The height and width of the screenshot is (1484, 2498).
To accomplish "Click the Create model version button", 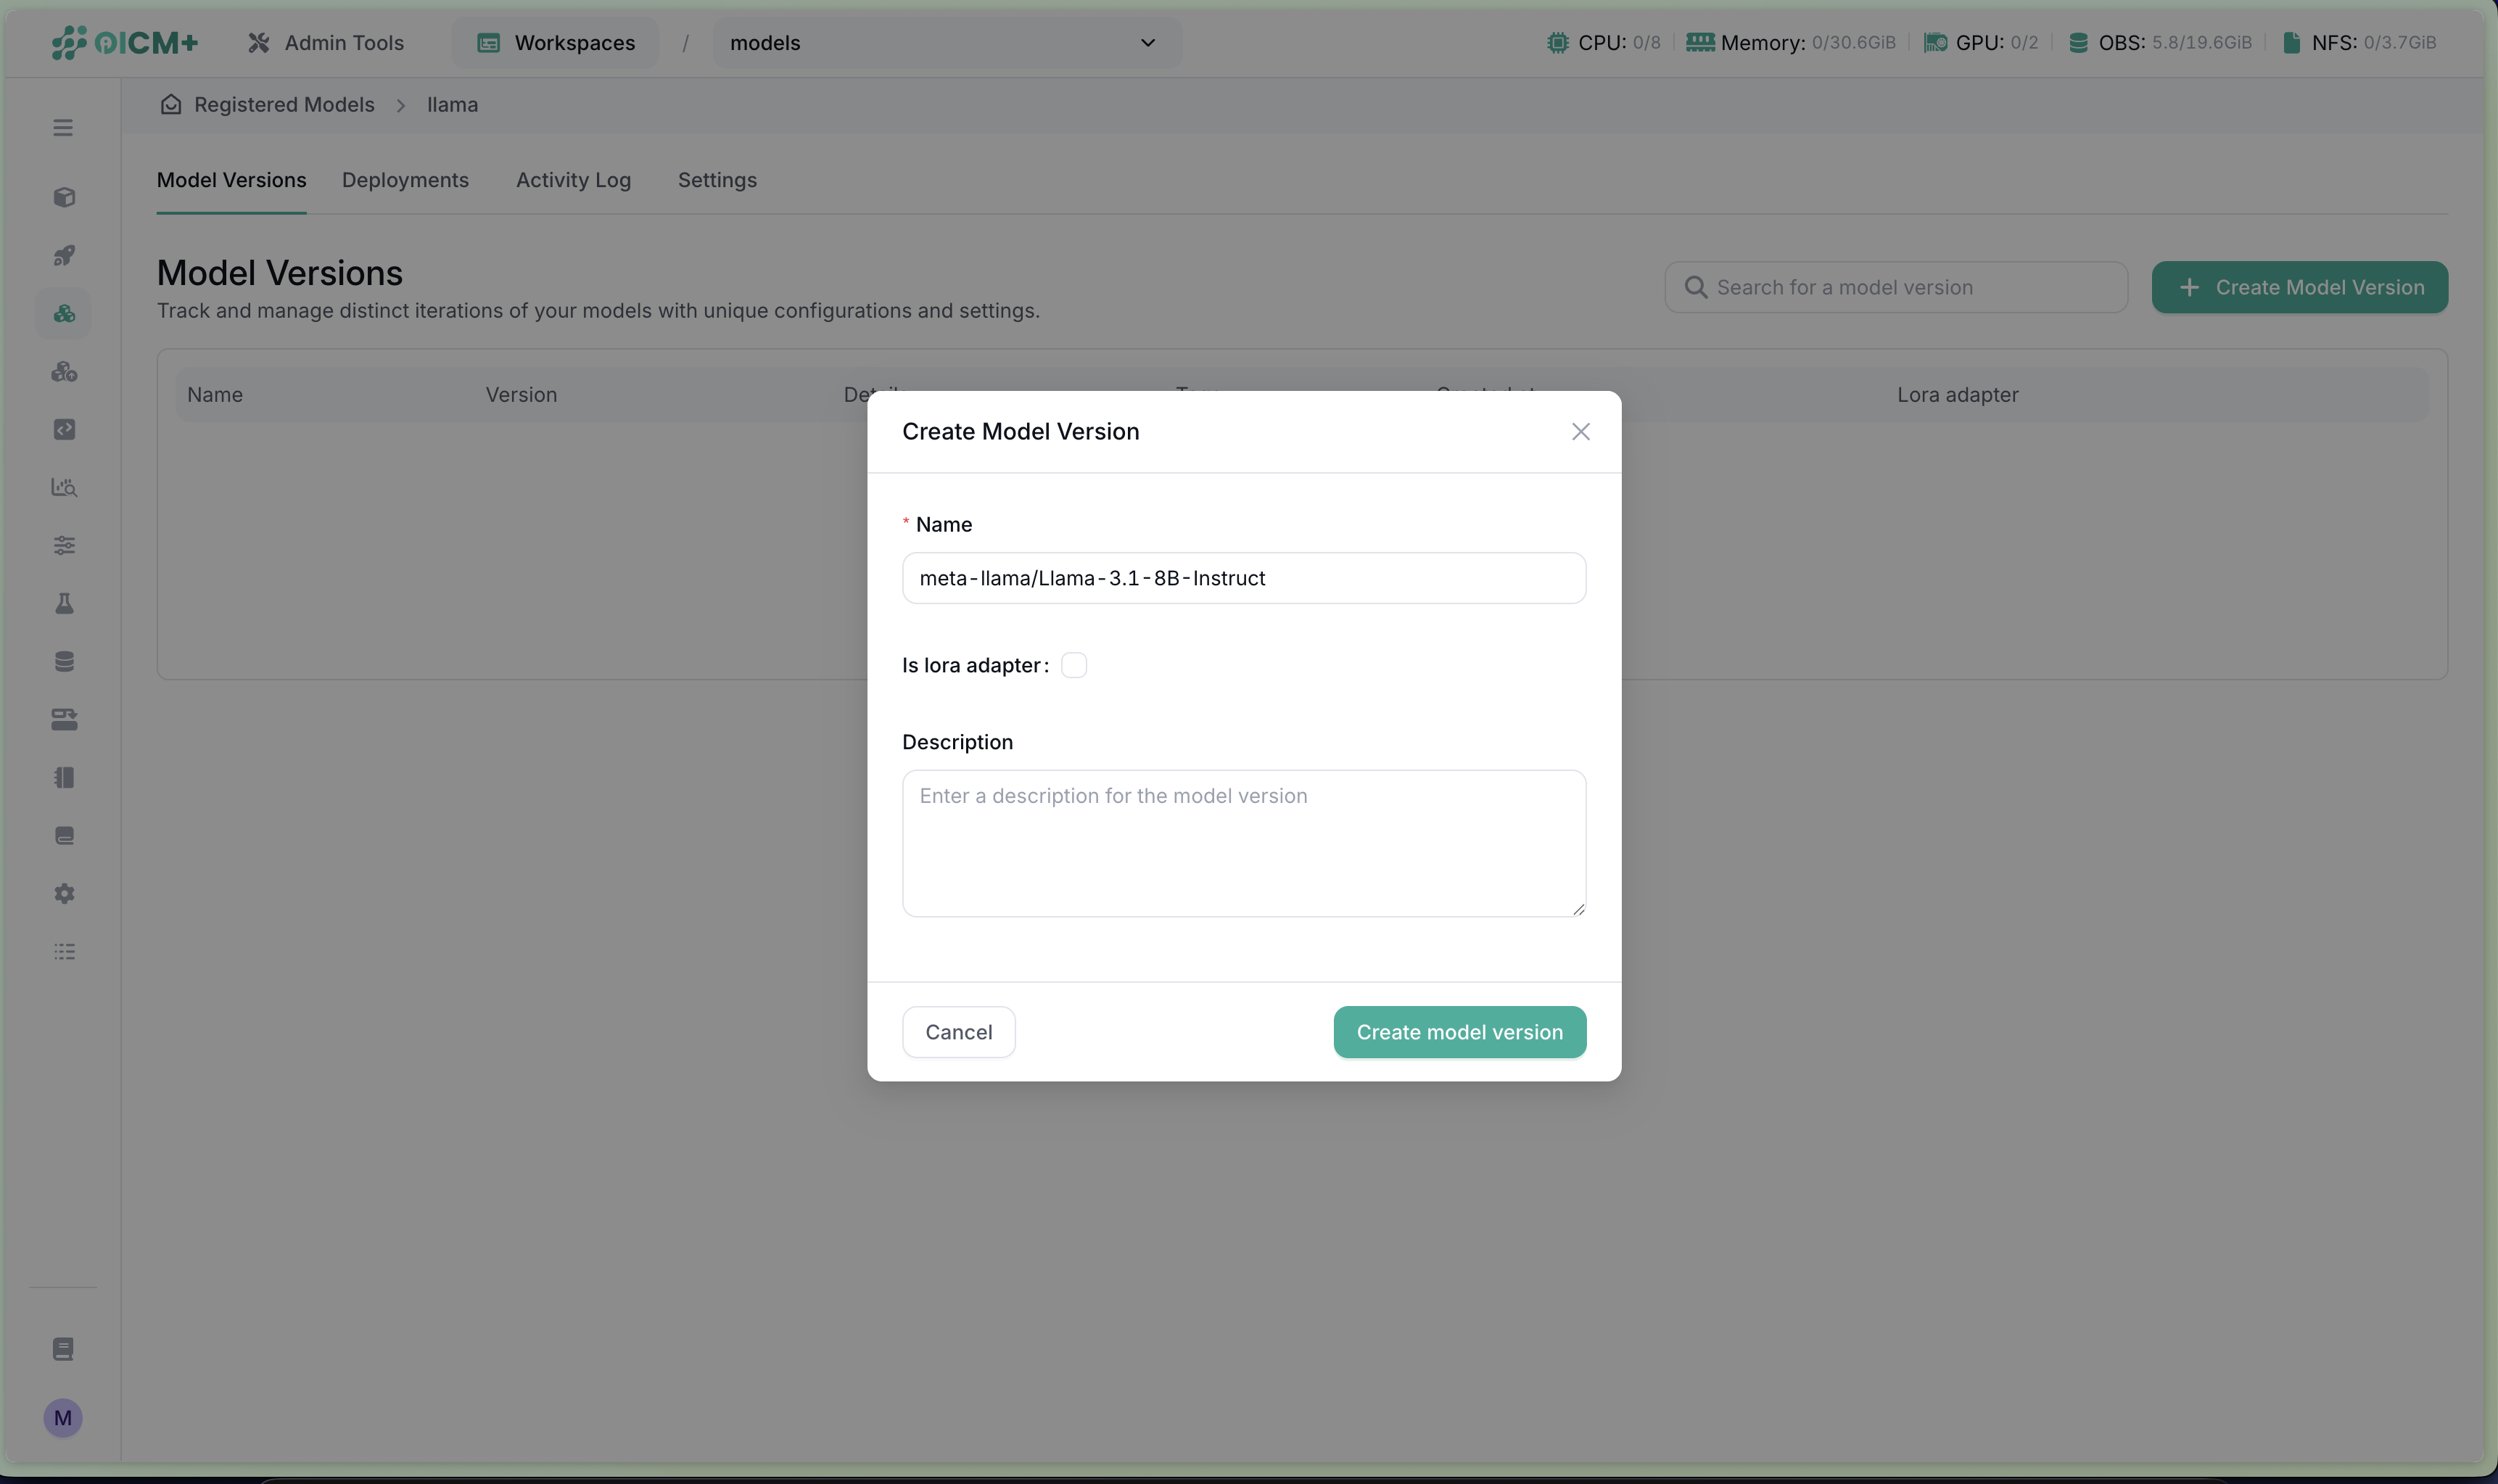I will (1458, 1031).
